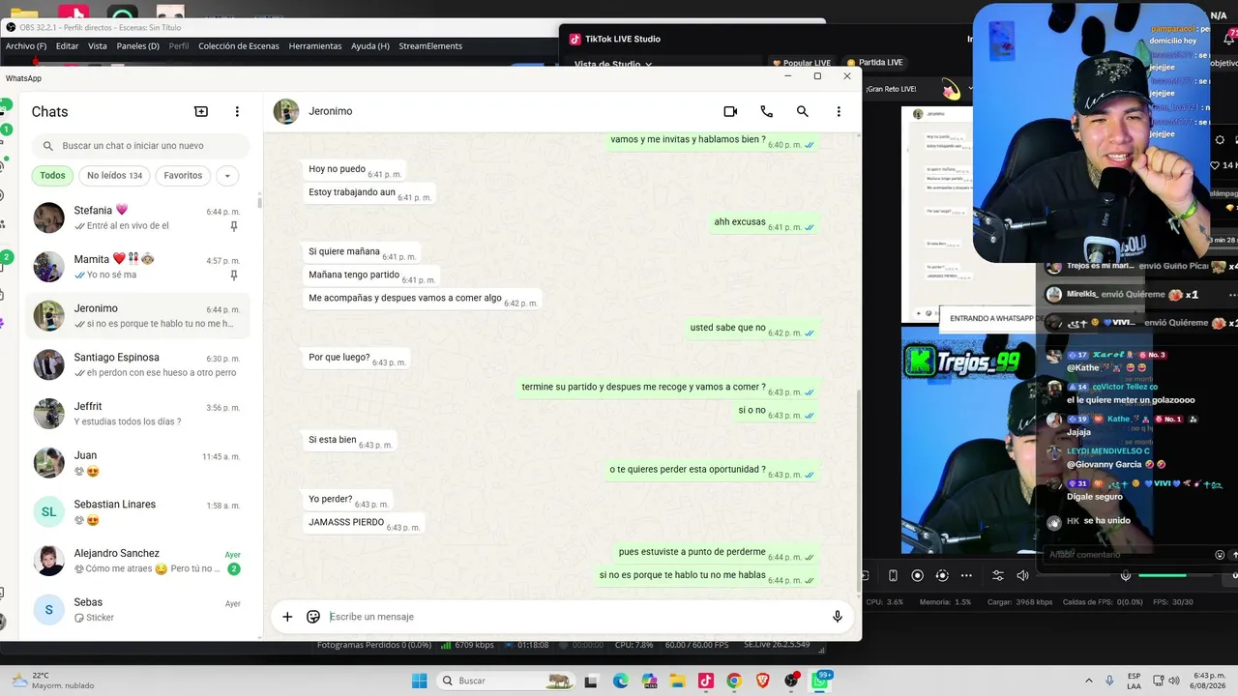
Task: Expand more chat filters dropdown
Action: [227, 176]
